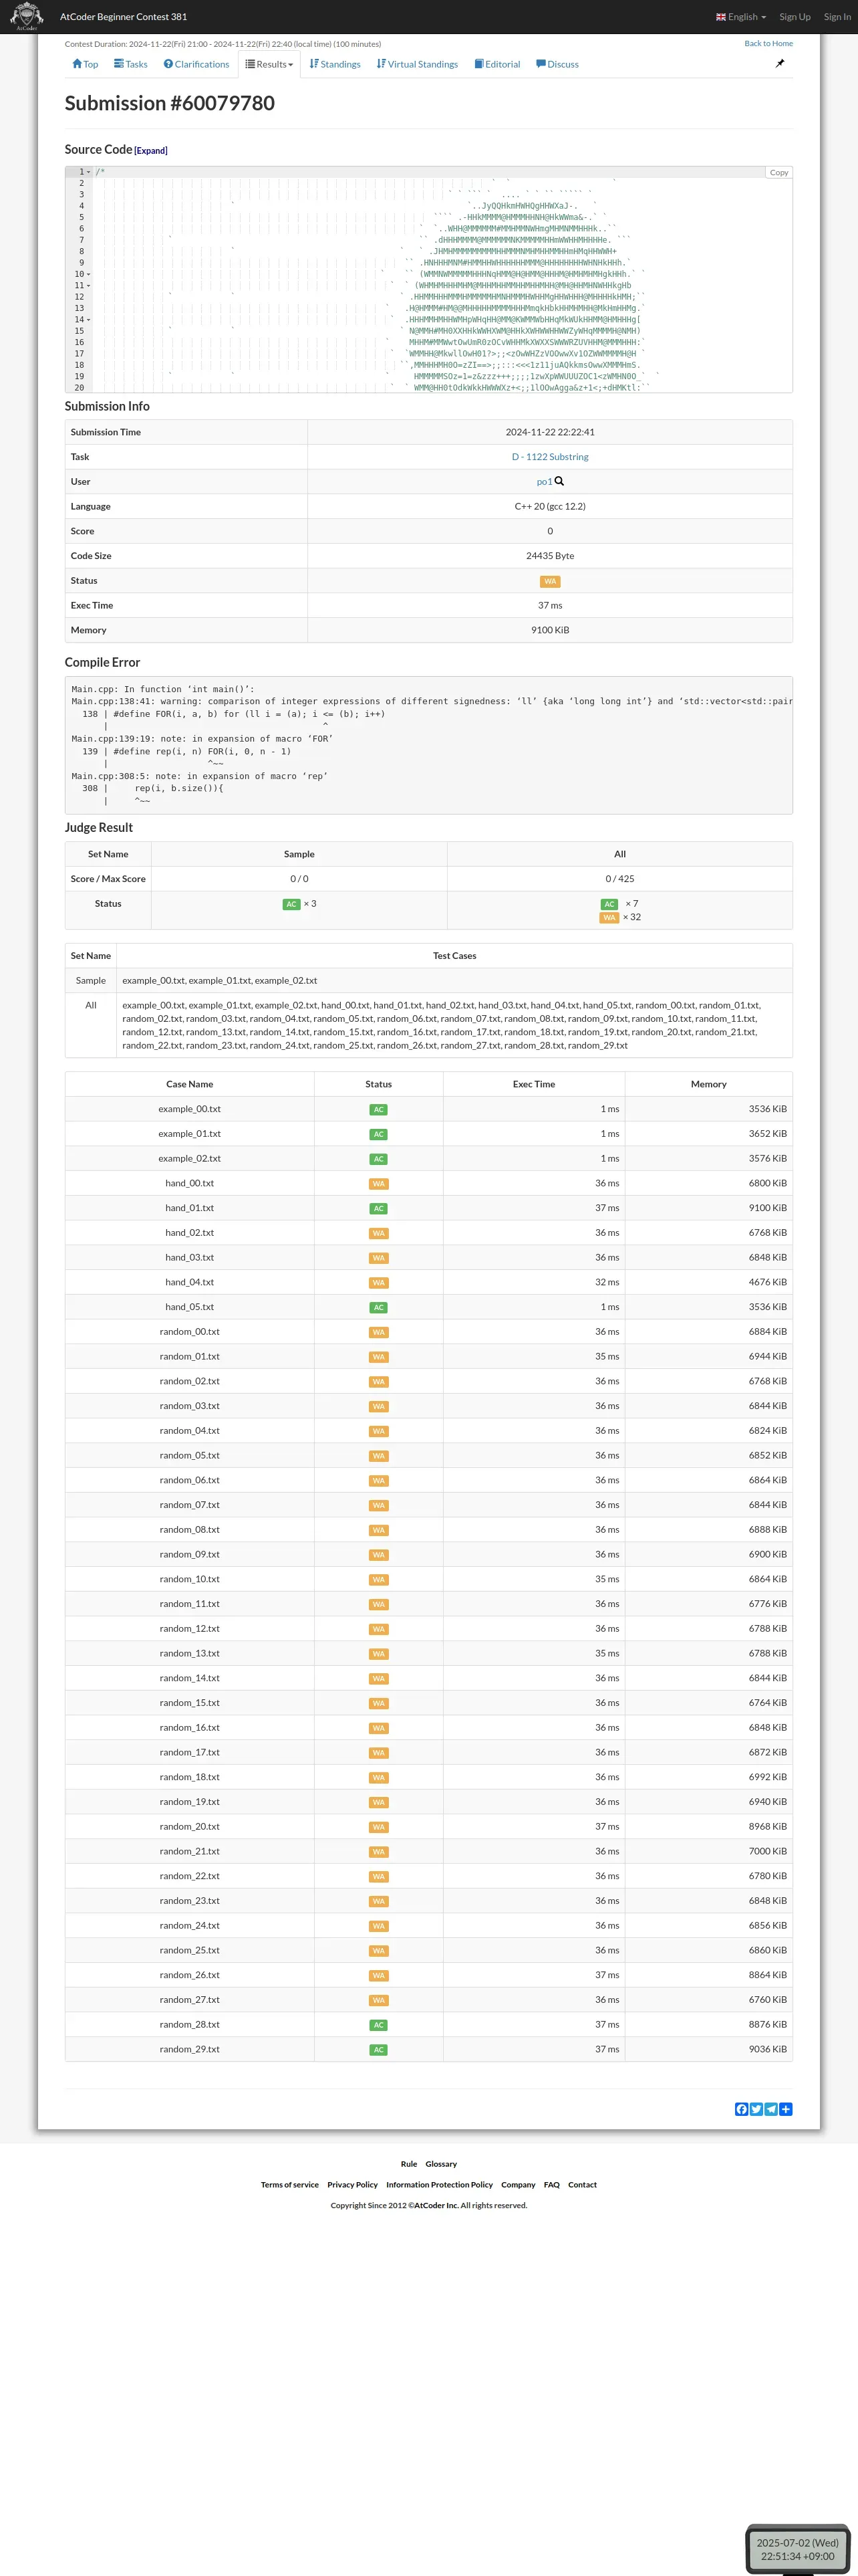This screenshot has height=2576, width=858.
Task: Collapse code fold arrow at line 14
Action: (89, 320)
